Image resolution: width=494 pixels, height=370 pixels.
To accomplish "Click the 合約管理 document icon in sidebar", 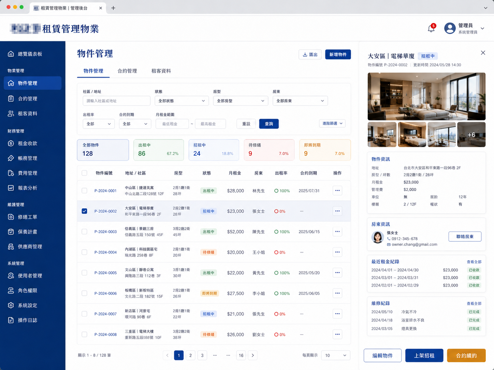I will point(11,98).
